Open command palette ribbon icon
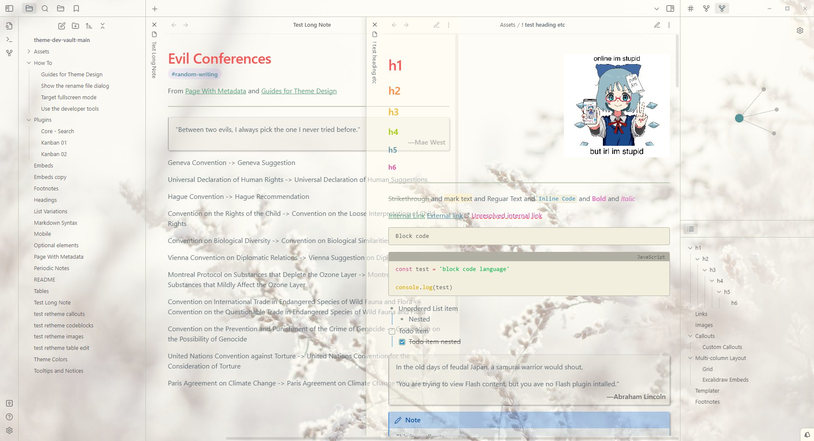Image resolution: width=814 pixels, height=441 pixels. point(9,39)
